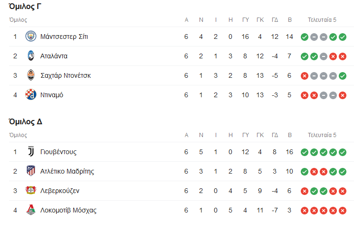
Task: Select the Λοκομοτίβ Μόσχας row name
Action: pyautogui.click(x=68, y=210)
